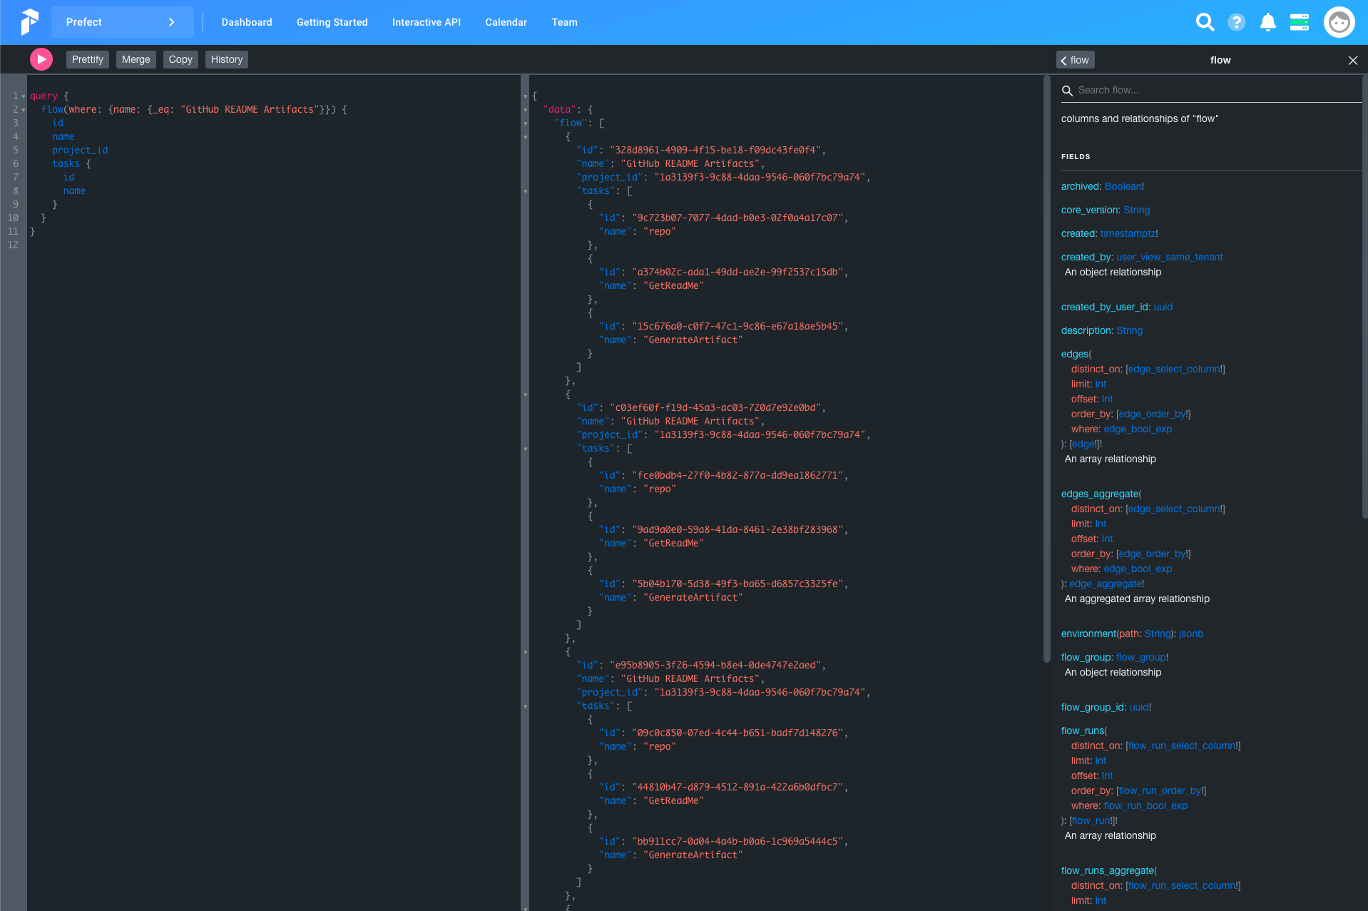The width and height of the screenshot is (1368, 911).
Task: Open the Prefect tenant switcher dropdown
Action: click(x=123, y=22)
